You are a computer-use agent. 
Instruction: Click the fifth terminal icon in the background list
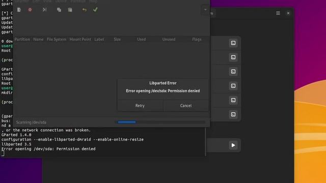[233, 100]
